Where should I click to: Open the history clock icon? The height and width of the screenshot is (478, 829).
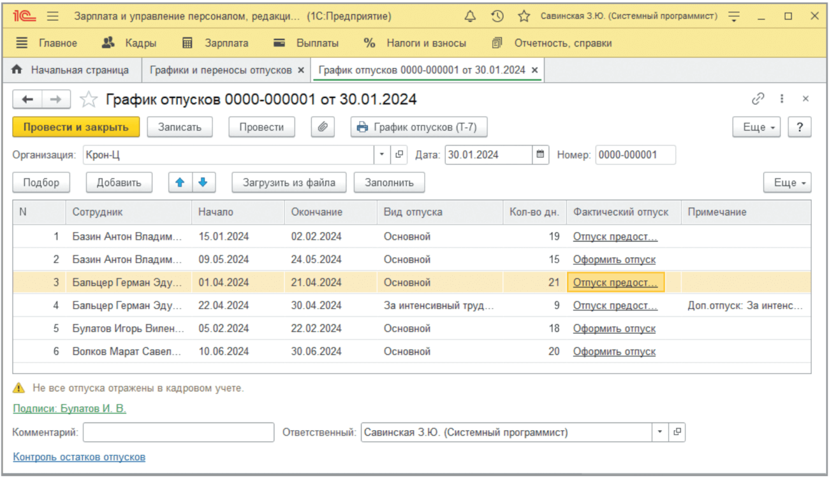(x=497, y=16)
